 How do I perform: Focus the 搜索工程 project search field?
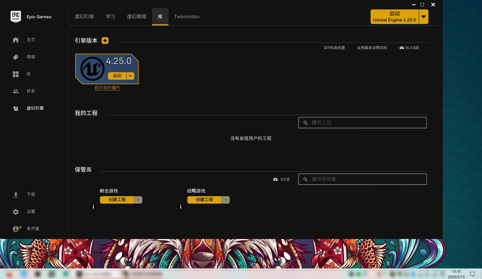362,123
